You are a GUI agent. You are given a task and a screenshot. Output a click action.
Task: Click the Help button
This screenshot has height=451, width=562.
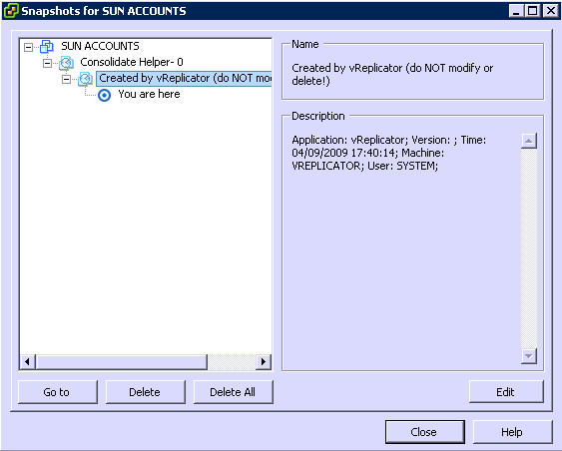pyautogui.click(x=512, y=432)
